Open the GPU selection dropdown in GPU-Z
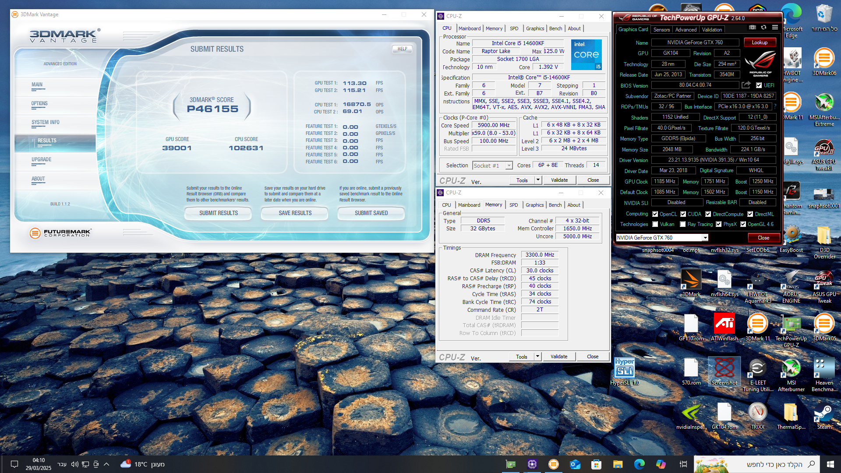The image size is (841, 473). tap(662, 238)
